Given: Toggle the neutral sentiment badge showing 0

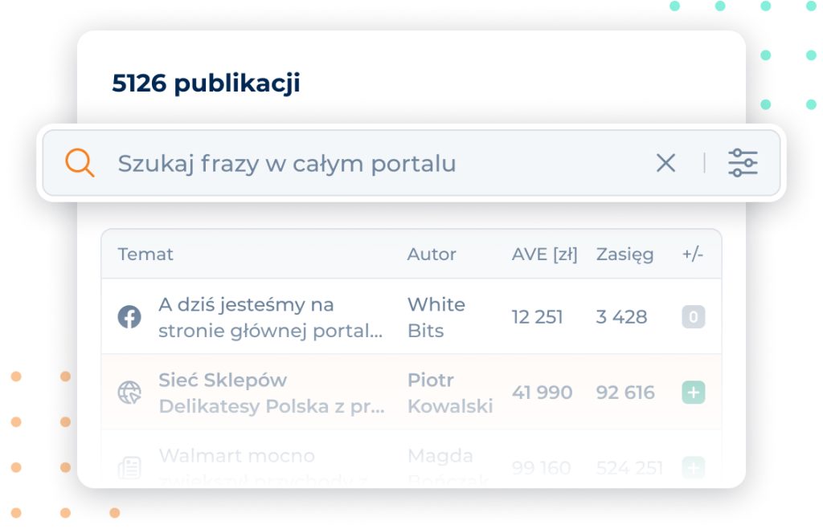Looking at the screenshot, I should (x=694, y=317).
